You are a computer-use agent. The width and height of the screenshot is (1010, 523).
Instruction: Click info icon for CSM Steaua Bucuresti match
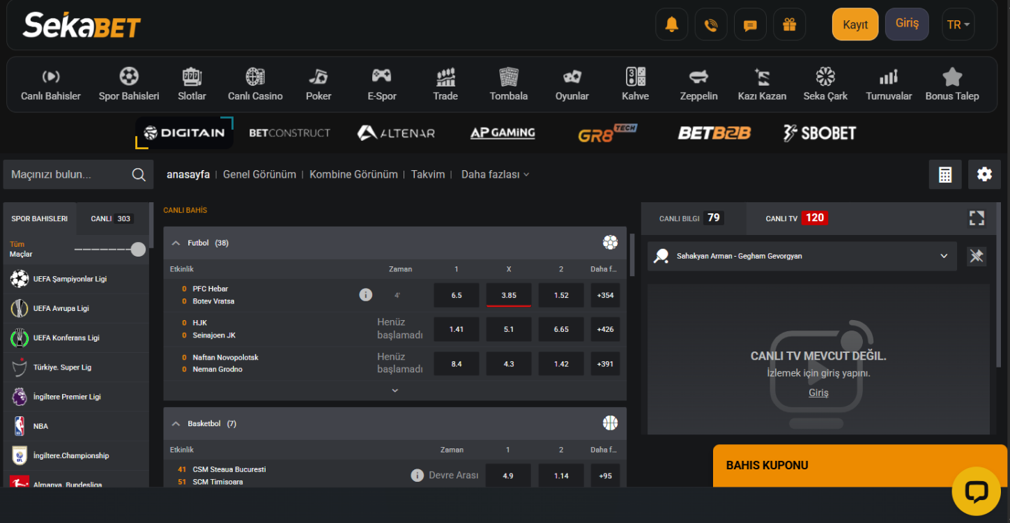tap(418, 476)
